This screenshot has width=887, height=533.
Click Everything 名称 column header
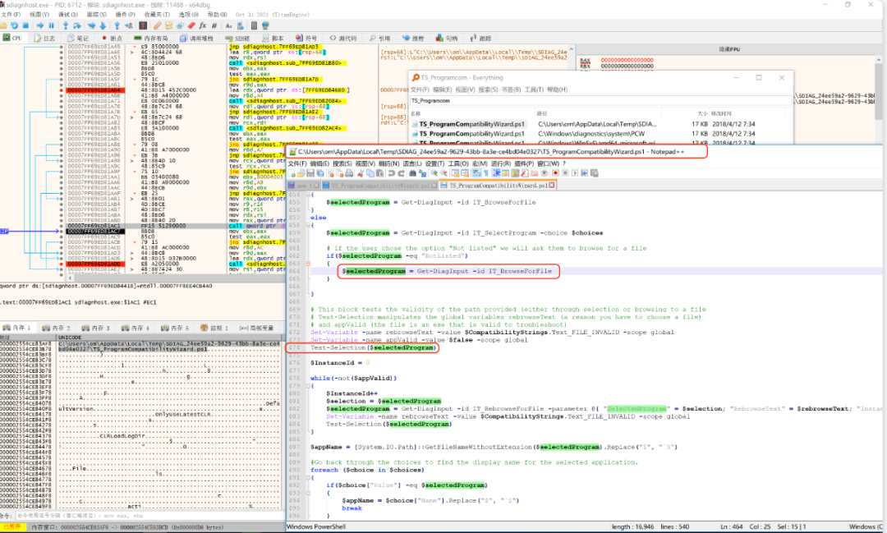416,113
